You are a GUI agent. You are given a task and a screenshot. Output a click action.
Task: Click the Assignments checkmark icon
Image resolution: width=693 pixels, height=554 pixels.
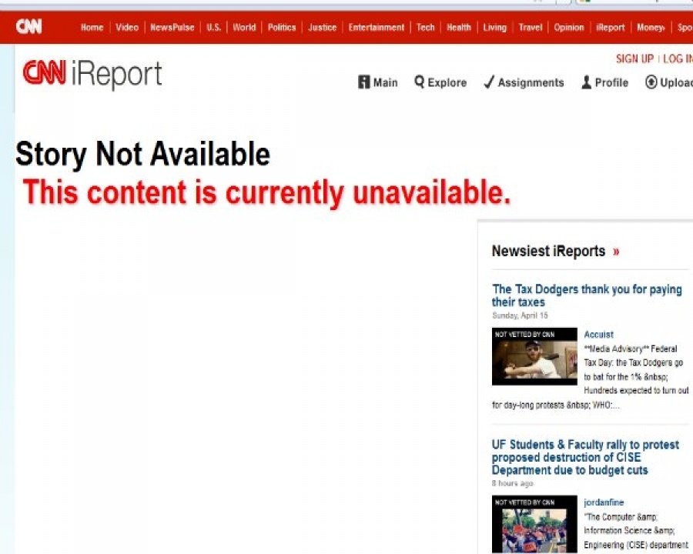(489, 82)
